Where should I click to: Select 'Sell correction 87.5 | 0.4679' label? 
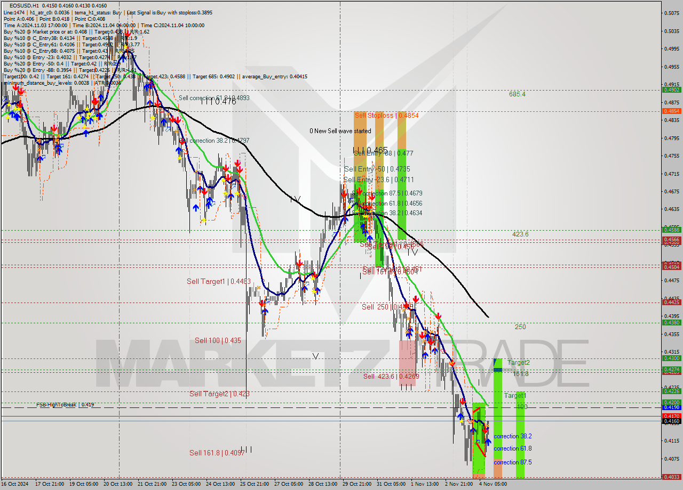[x=387, y=193]
